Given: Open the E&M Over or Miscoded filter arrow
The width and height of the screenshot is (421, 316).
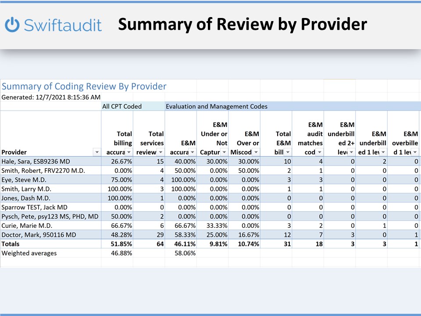Looking at the screenshot, I should pyautogui.click(x=256, y=152).
